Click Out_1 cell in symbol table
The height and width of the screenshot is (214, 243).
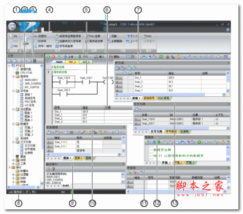(151, 77)
